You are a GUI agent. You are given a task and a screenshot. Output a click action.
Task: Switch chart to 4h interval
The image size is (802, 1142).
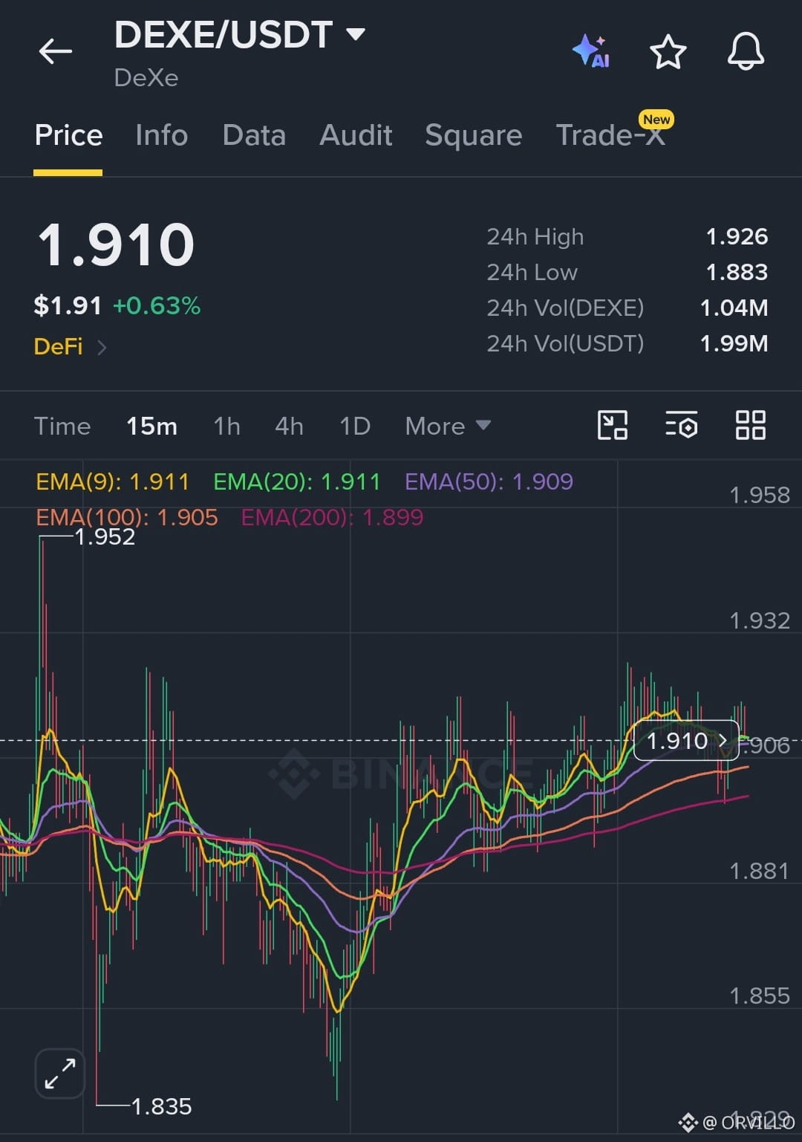pyautogui.click(x=289, y=426)
